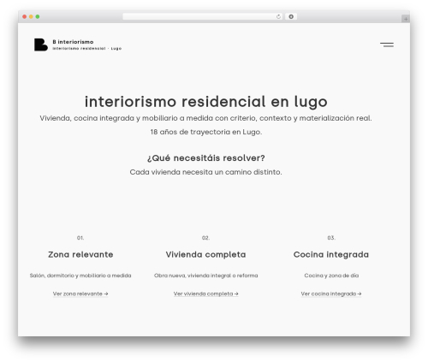The width and height of the screenshot is (428, 362).
Task: Open the Ver zona relevante link
Action: [80, 294]
